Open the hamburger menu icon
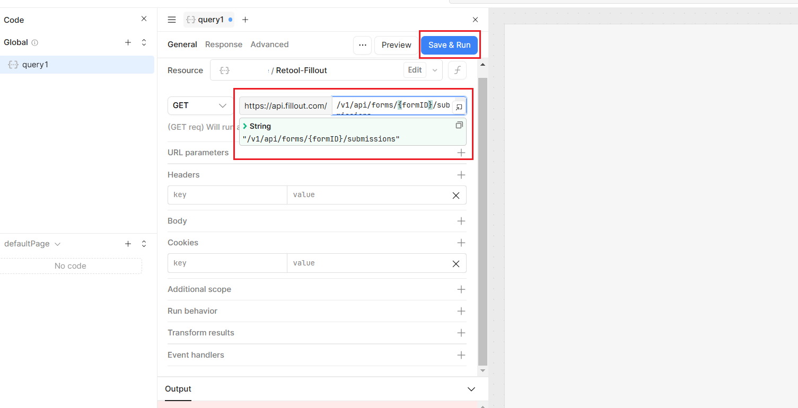 tap(172, 20)
